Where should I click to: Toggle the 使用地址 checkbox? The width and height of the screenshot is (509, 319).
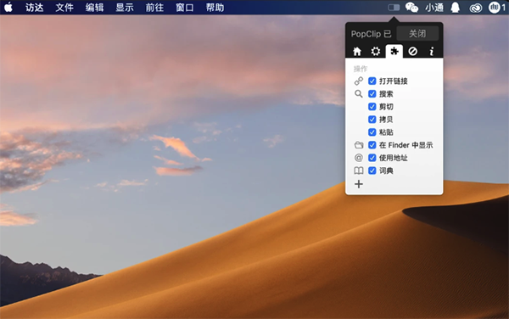(x=372, y=158)
